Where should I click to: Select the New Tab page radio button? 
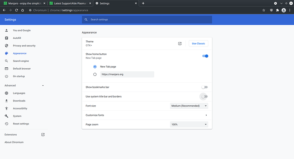(95, 67)
